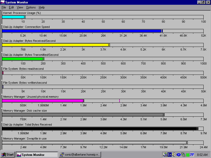
Task: Open the Edit menu
Action: (11, 7)
